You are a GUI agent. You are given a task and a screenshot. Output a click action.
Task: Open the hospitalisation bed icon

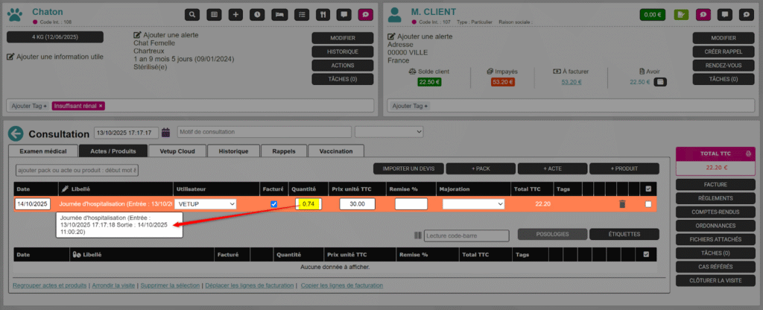click(x=279, y=14)
